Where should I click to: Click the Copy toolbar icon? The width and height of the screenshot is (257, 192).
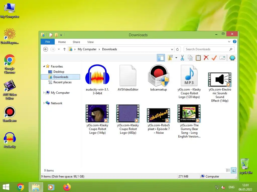tap(190, 58)
